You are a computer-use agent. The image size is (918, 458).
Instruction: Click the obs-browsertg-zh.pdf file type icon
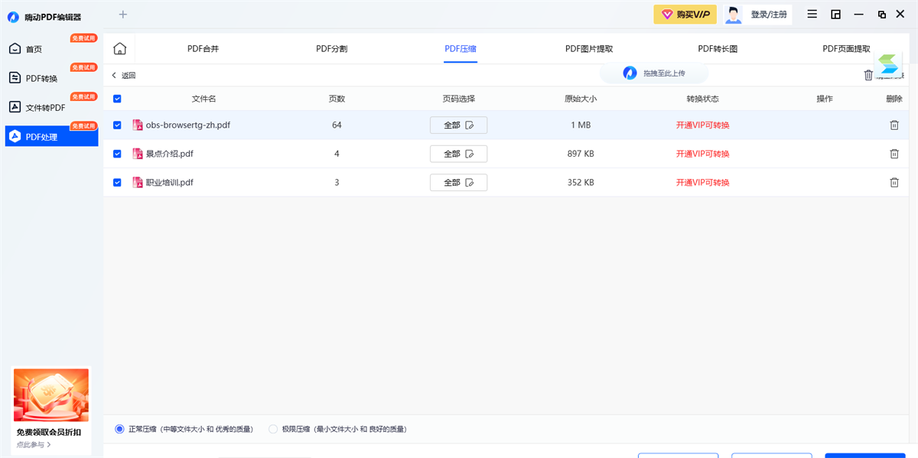pos(138,125)
